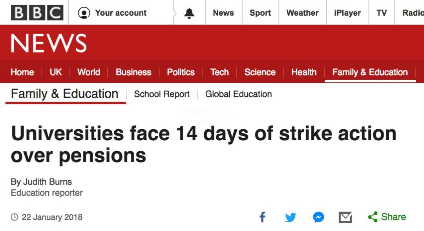Switch to the Health tab
The width and height of the screenshot is (424, 231).
[x=303, y=72]
